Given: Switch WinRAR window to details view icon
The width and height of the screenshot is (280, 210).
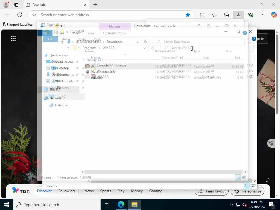Looking at the screenshot, I should [247, 186].
